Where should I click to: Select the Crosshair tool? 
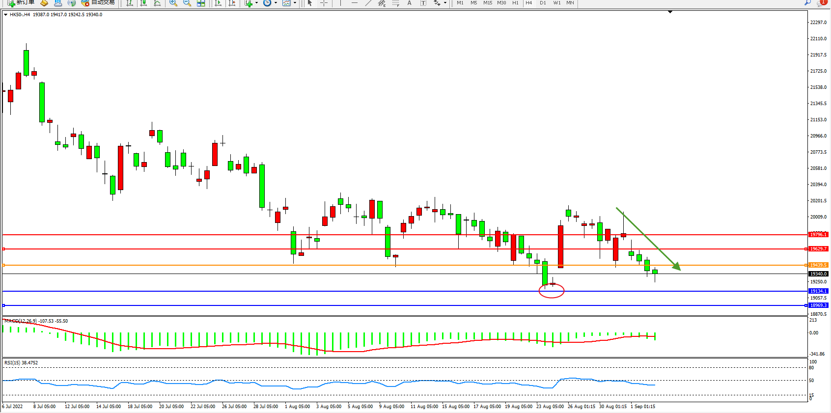tap(324, 3)
